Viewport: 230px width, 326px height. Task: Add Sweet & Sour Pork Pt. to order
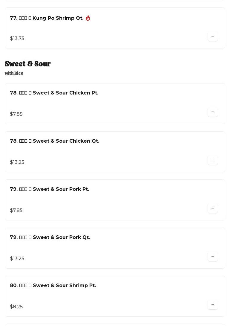(213, 208)
